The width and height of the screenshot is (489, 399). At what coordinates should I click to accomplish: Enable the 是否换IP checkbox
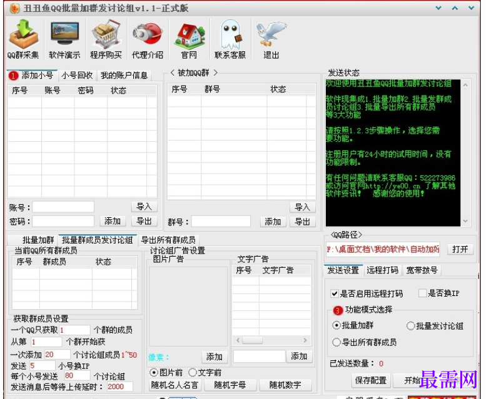[423, 293]
